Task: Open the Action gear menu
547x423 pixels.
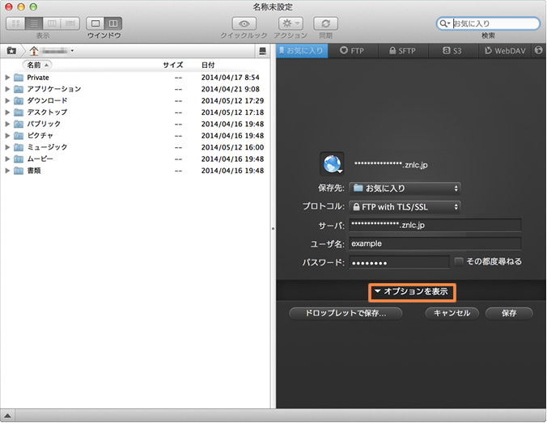Action: tap(290, 23)
